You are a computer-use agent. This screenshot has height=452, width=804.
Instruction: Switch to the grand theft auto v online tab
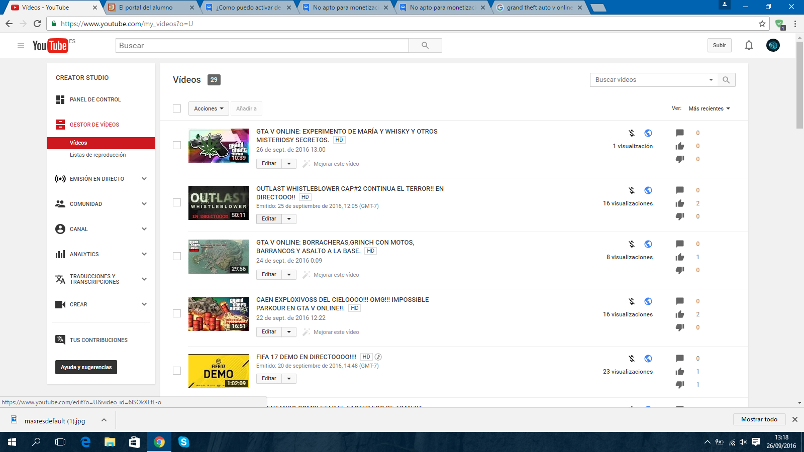539,8
